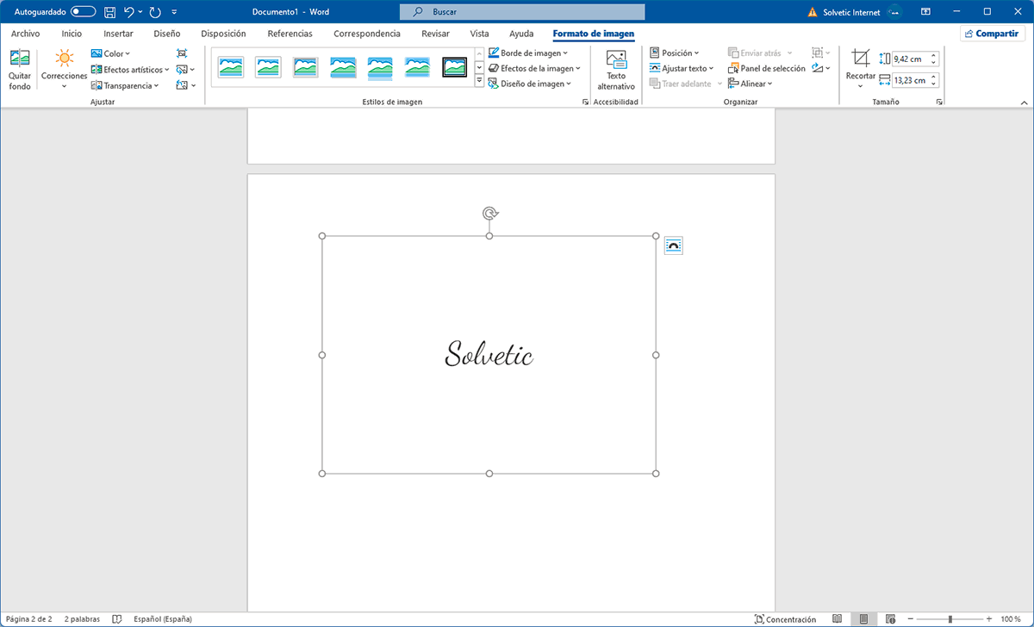Collapse the ribbon with the chevron
This screenshot has height=627, width=1034.
point(1024,102)
